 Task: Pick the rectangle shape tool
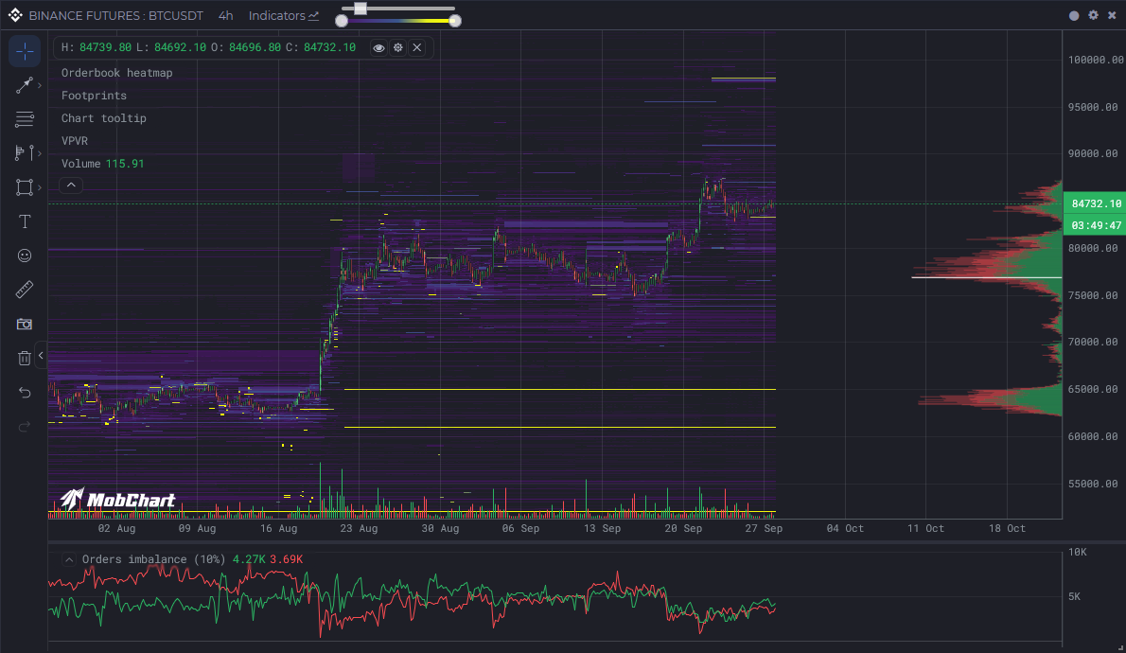(24, 187)
